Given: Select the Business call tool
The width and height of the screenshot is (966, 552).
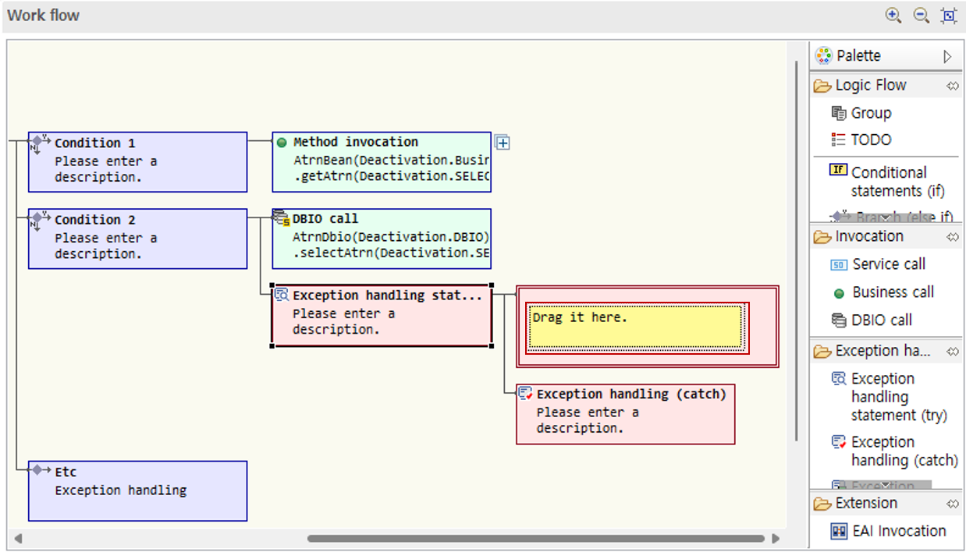Looking at the screenshot, I should [892, 292].
